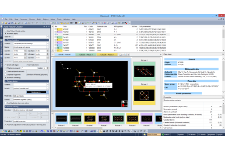
Task: Click the Background... button
Action: (36, 92)
